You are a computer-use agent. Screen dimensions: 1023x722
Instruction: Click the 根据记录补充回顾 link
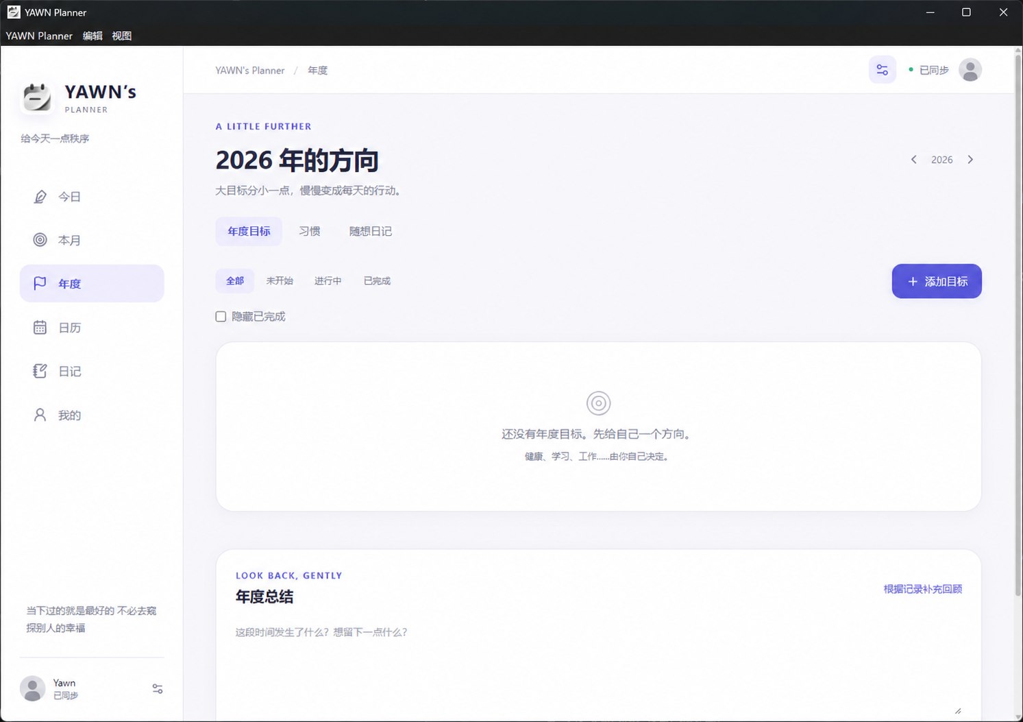tap(923, 589)
